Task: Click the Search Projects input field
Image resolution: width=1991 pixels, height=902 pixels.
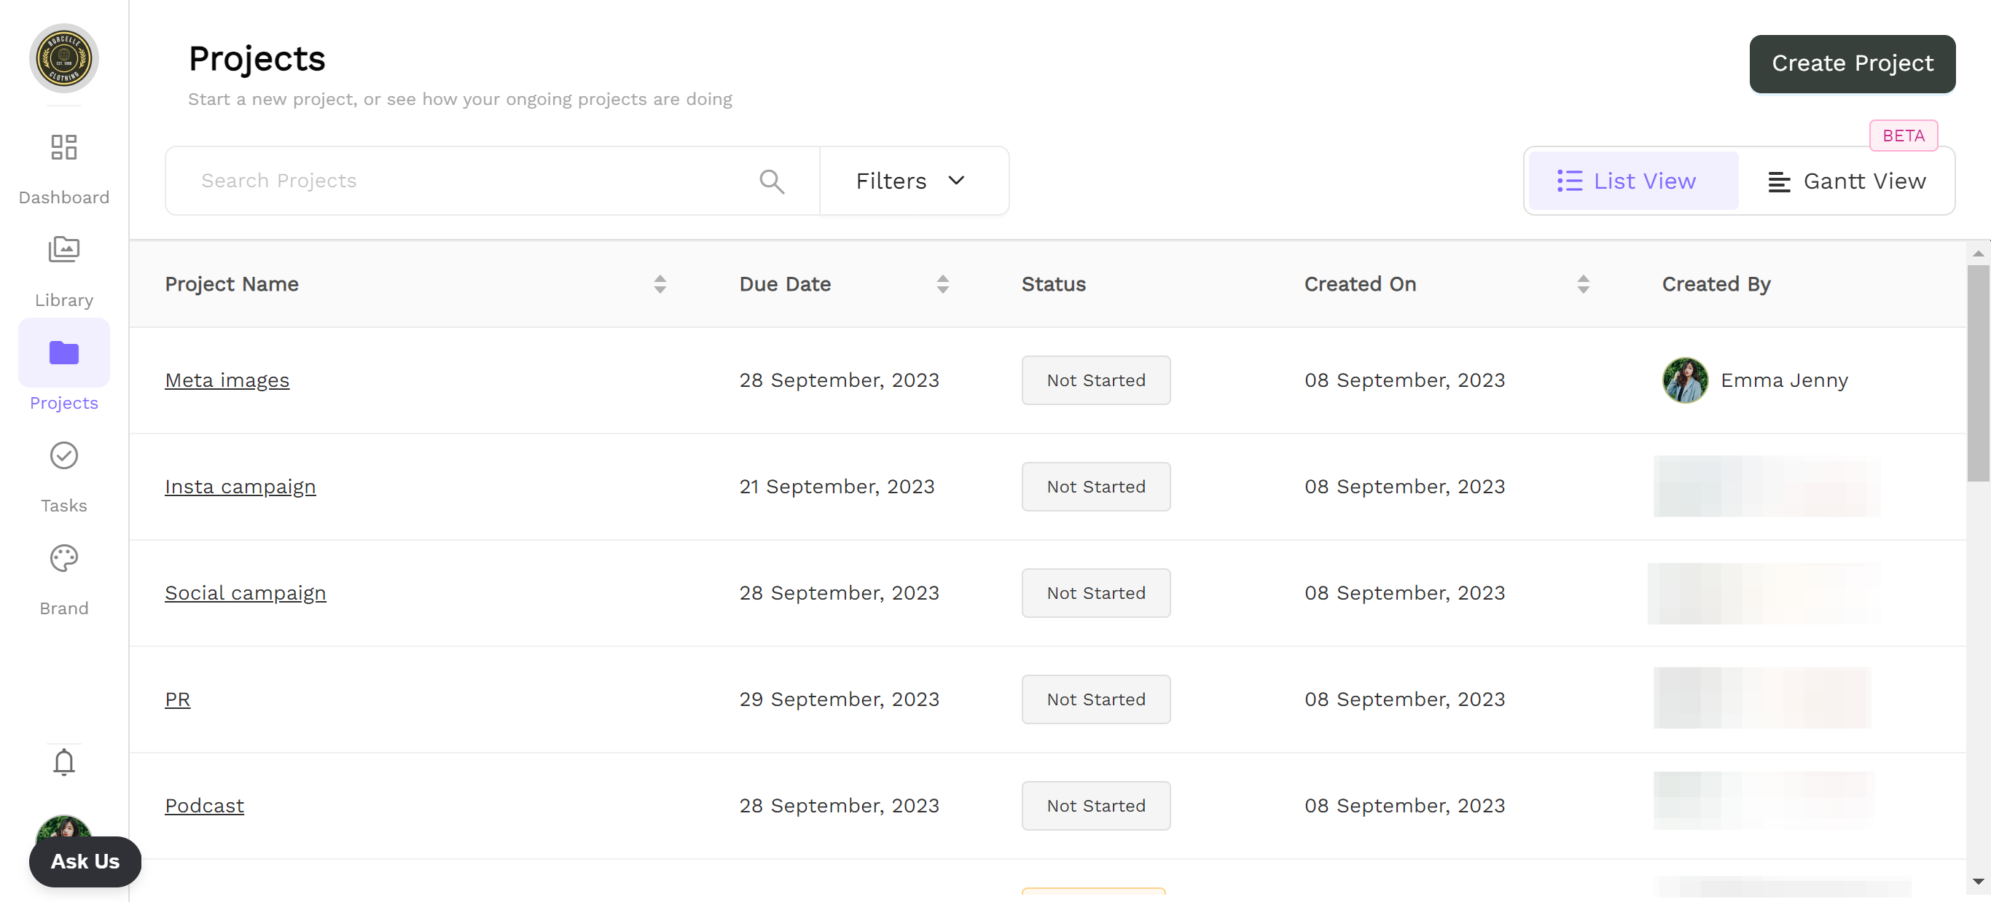Action: click(463, 181)
